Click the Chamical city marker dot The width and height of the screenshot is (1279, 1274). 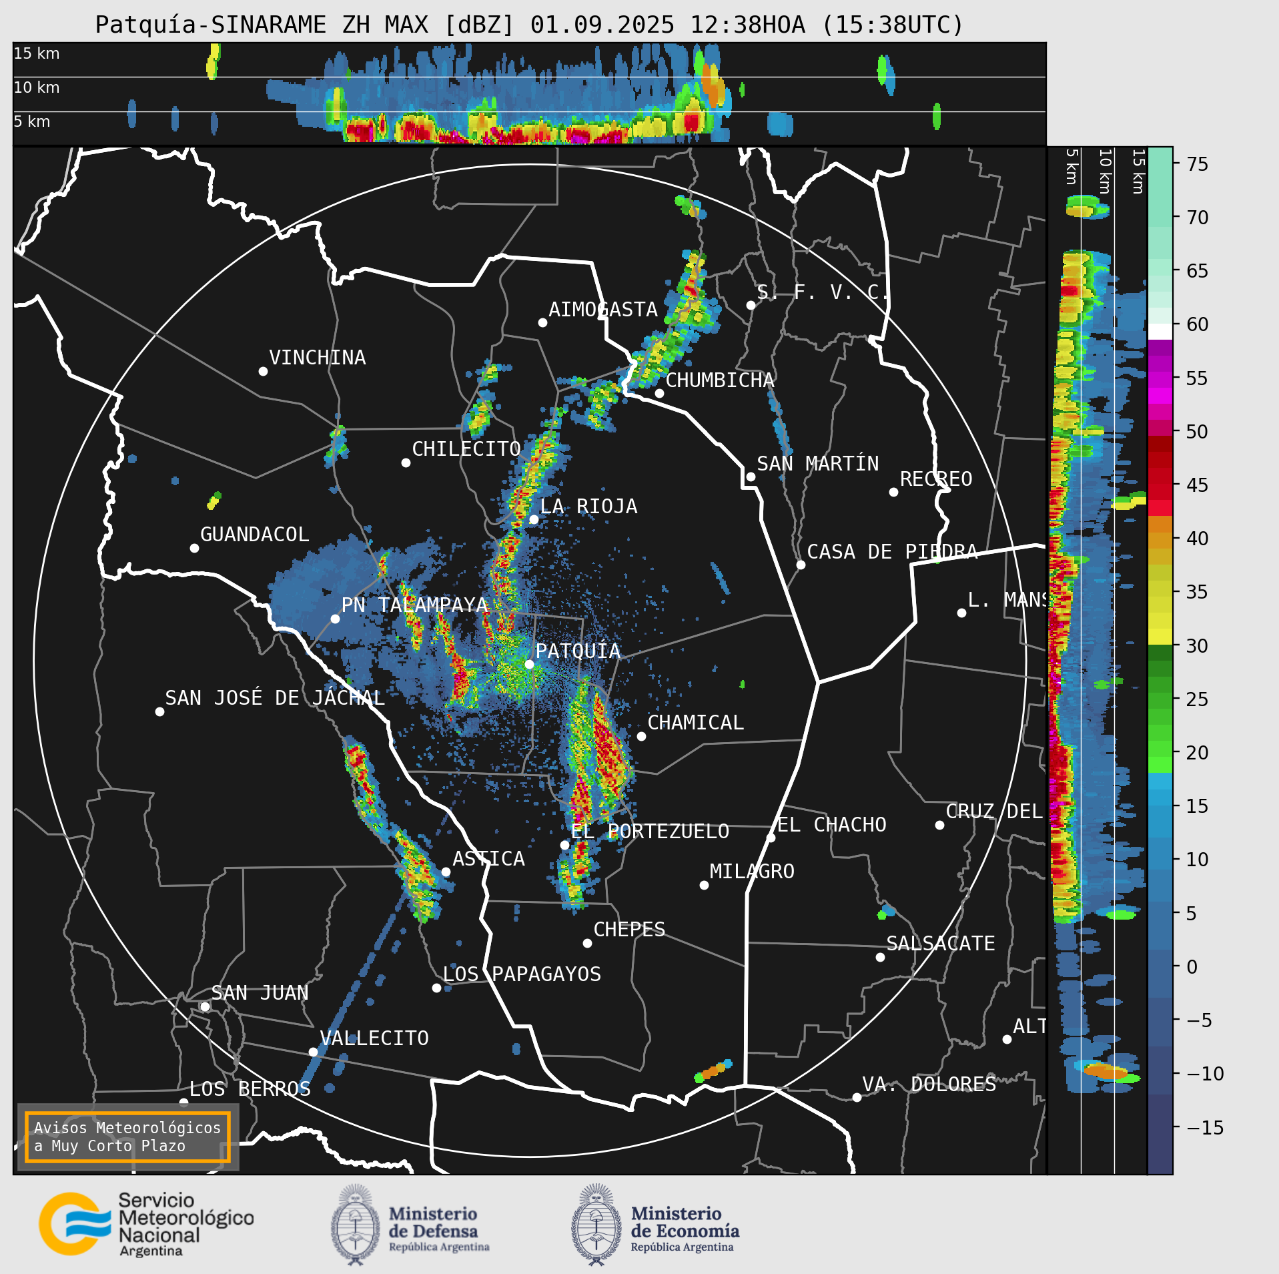(x=641, y=736)
